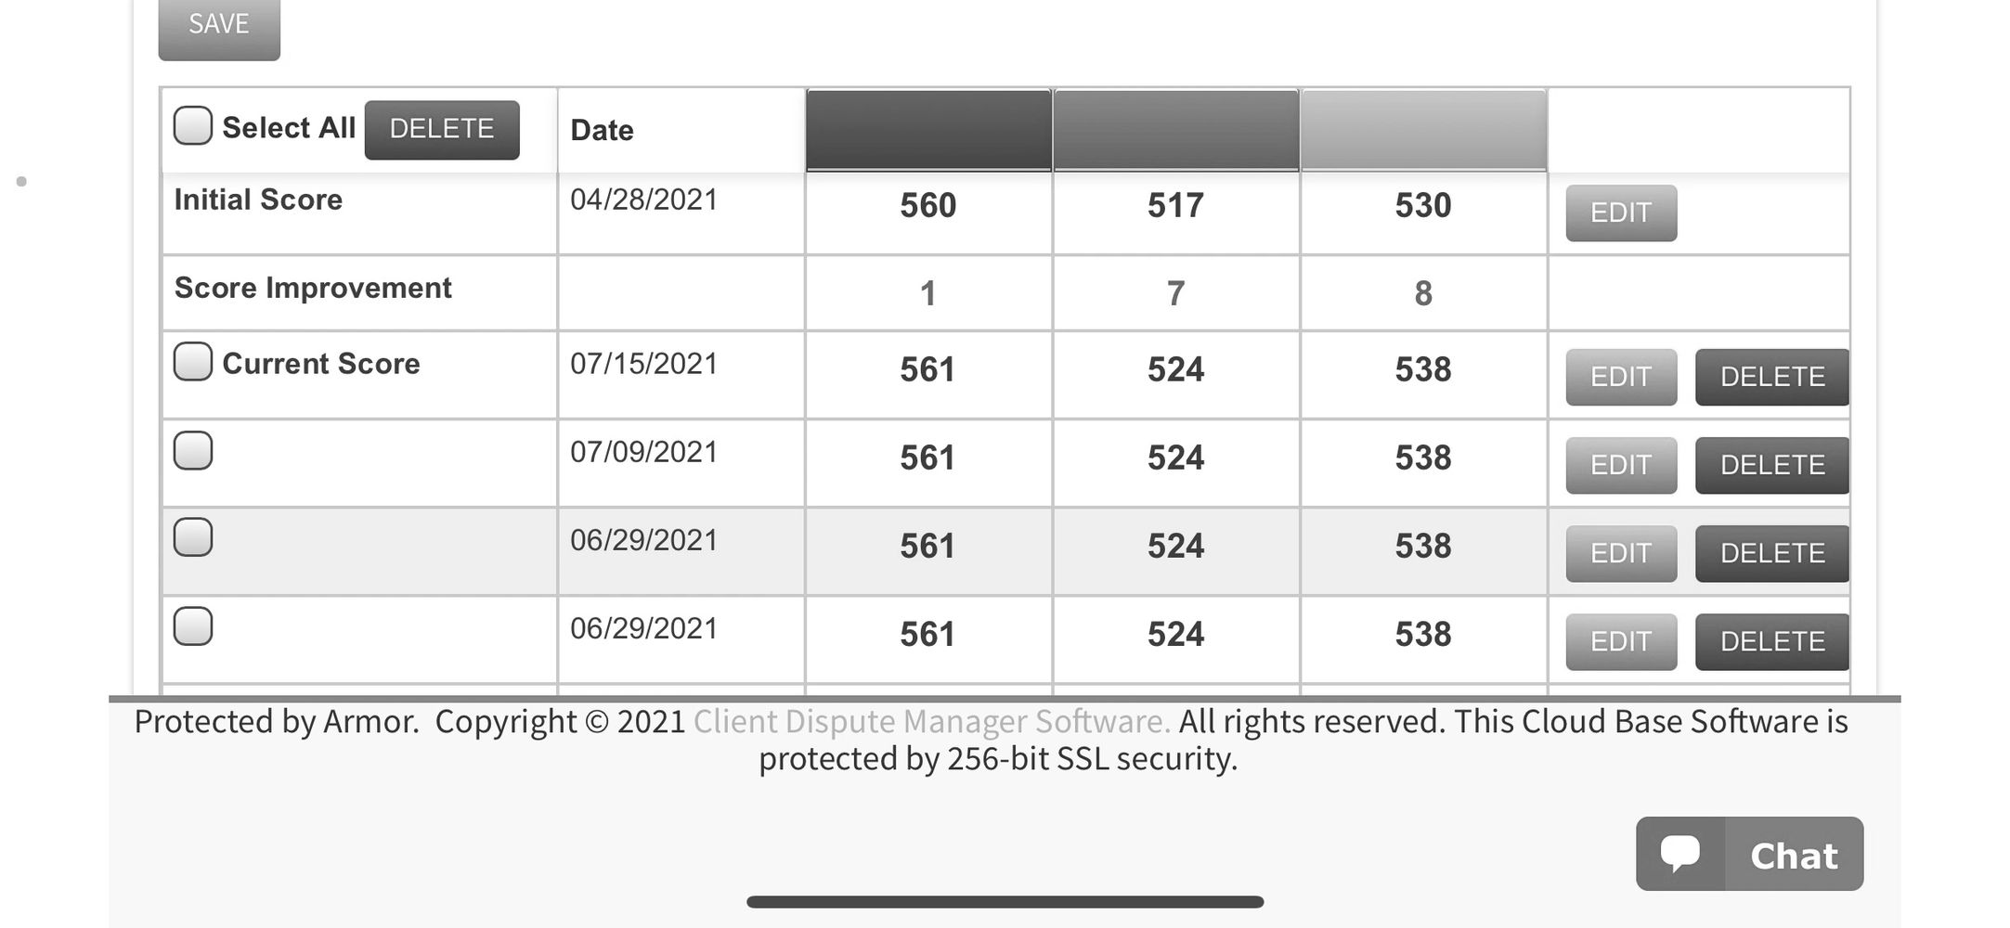Click the light gray bureau column header

click(x=1423, y=130)
